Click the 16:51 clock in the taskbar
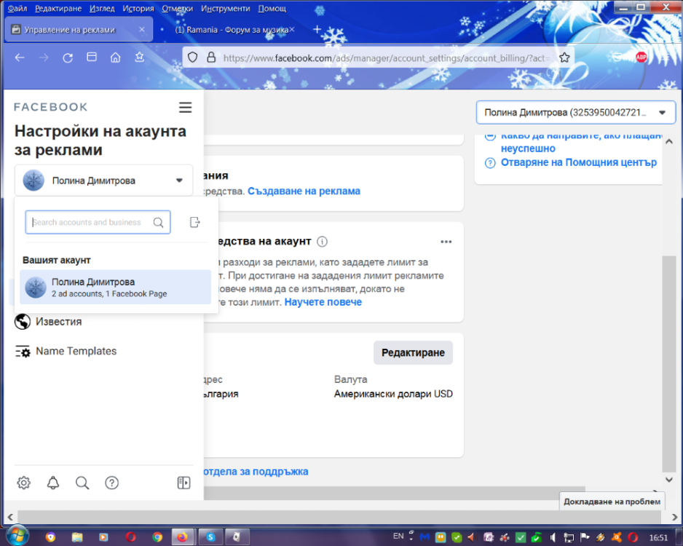 [658, 538]
